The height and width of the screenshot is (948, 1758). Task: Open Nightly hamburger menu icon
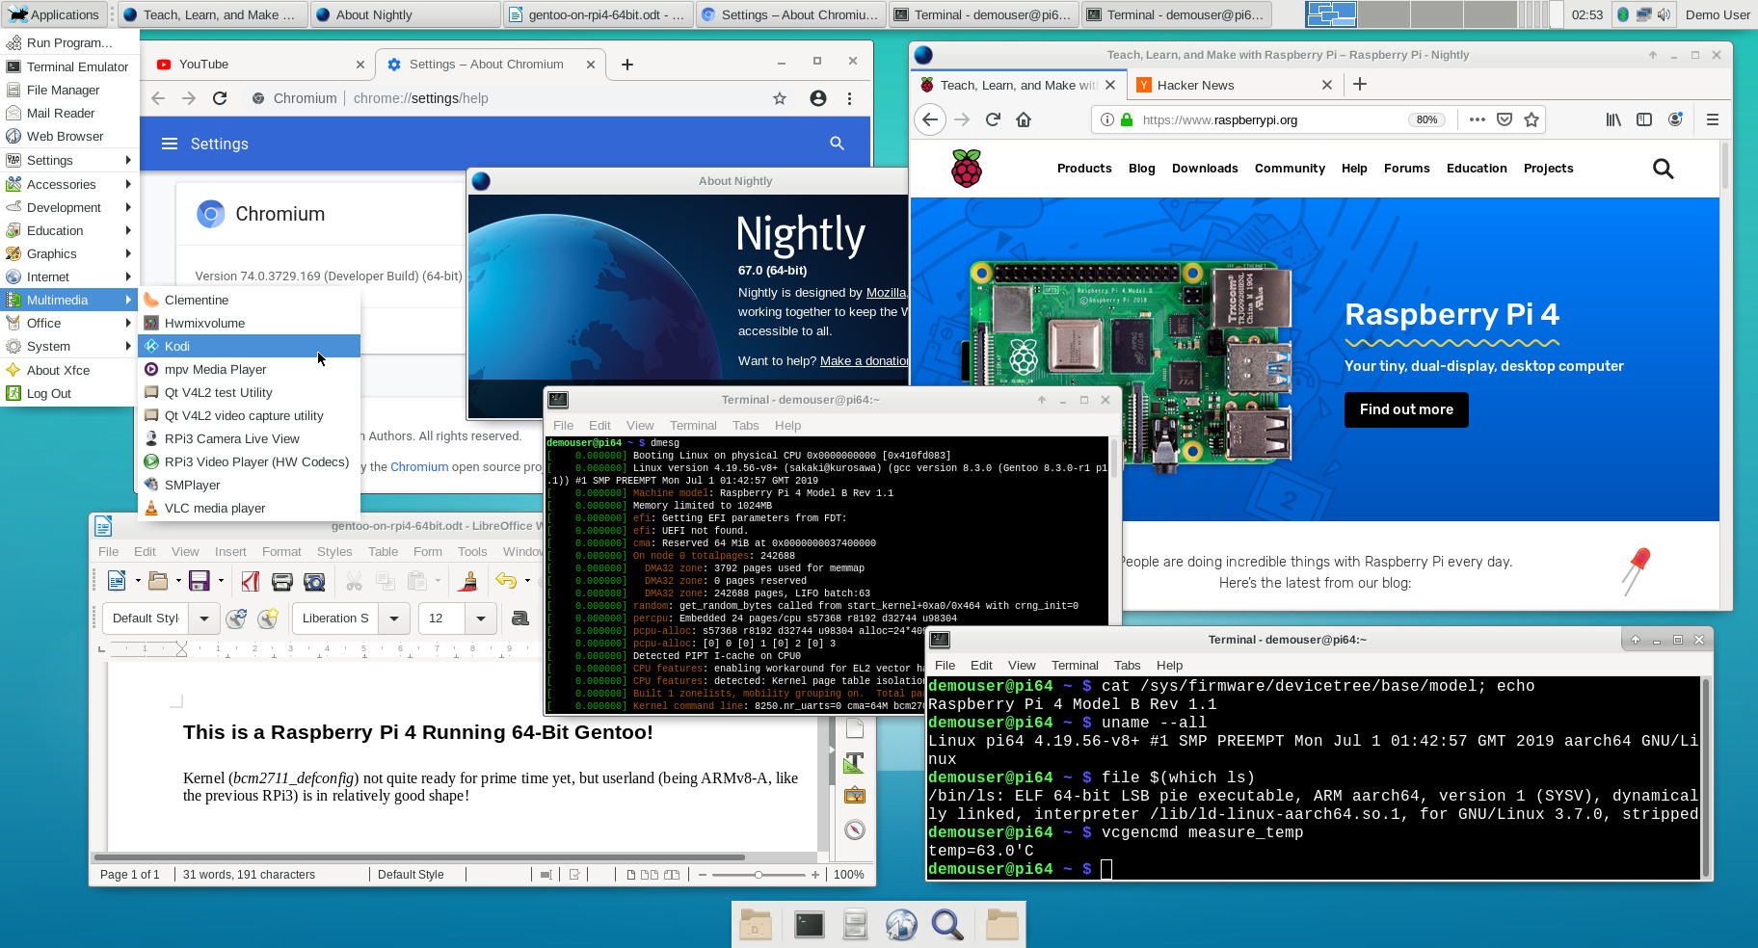pos(1713,119)
